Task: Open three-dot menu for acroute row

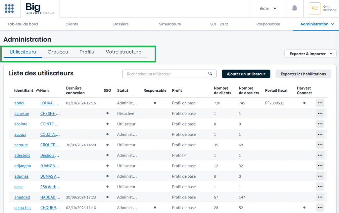Action: 320,145
